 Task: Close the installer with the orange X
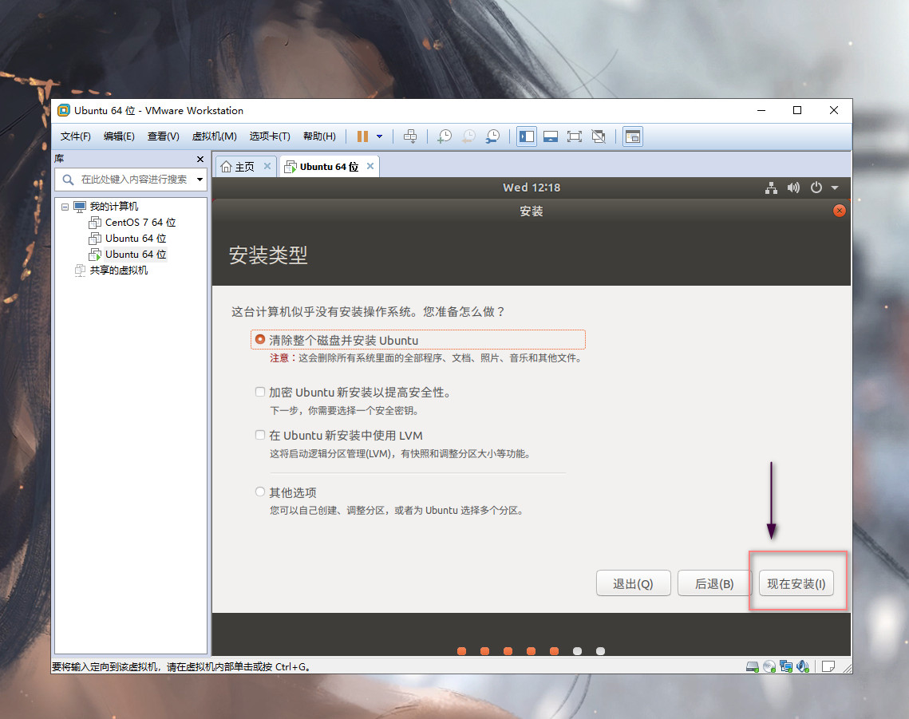pyautogui.click(x=839, y=211)
